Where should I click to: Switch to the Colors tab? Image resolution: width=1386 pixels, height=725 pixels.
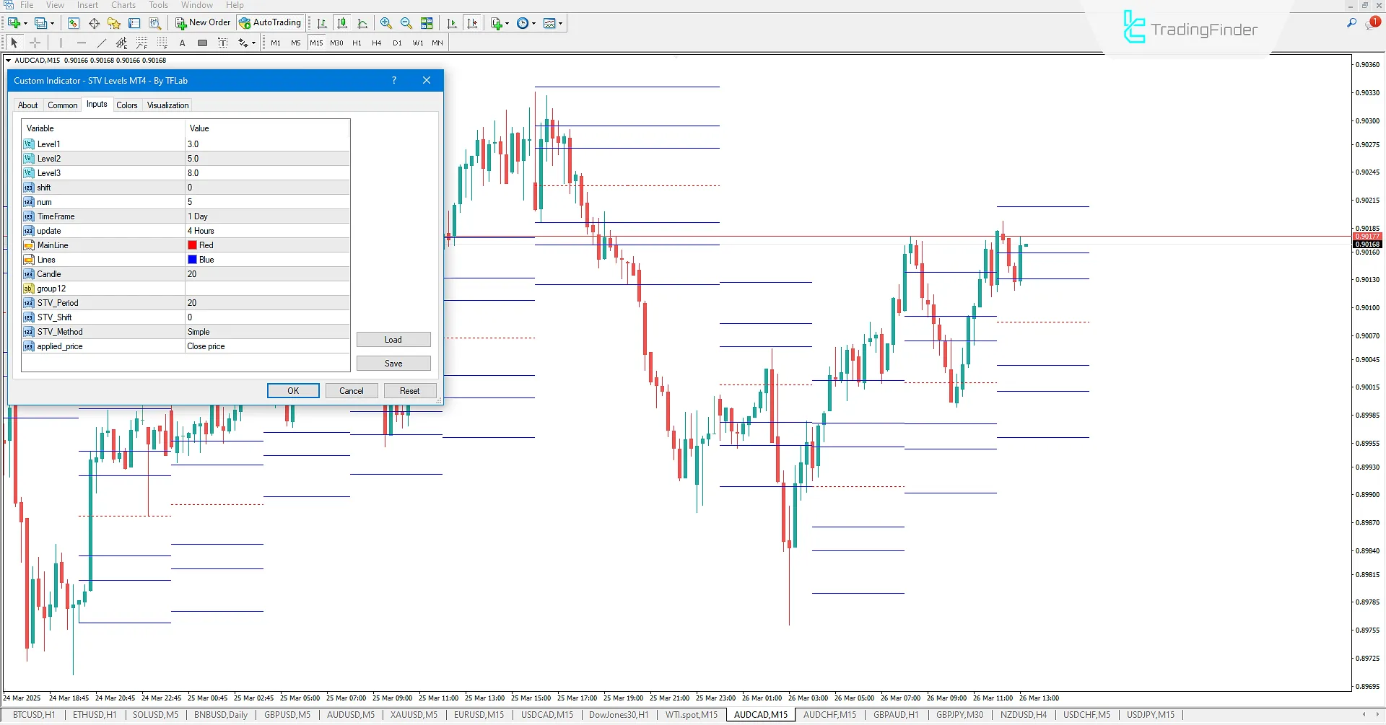coord(127,105)
